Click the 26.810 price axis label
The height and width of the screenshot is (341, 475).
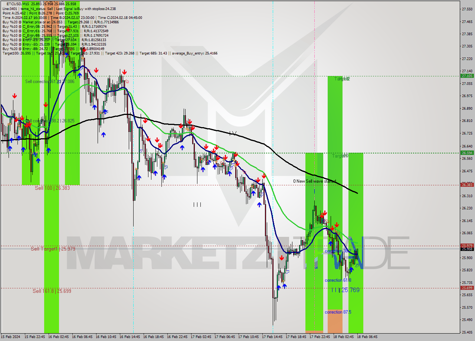[467, 121]
